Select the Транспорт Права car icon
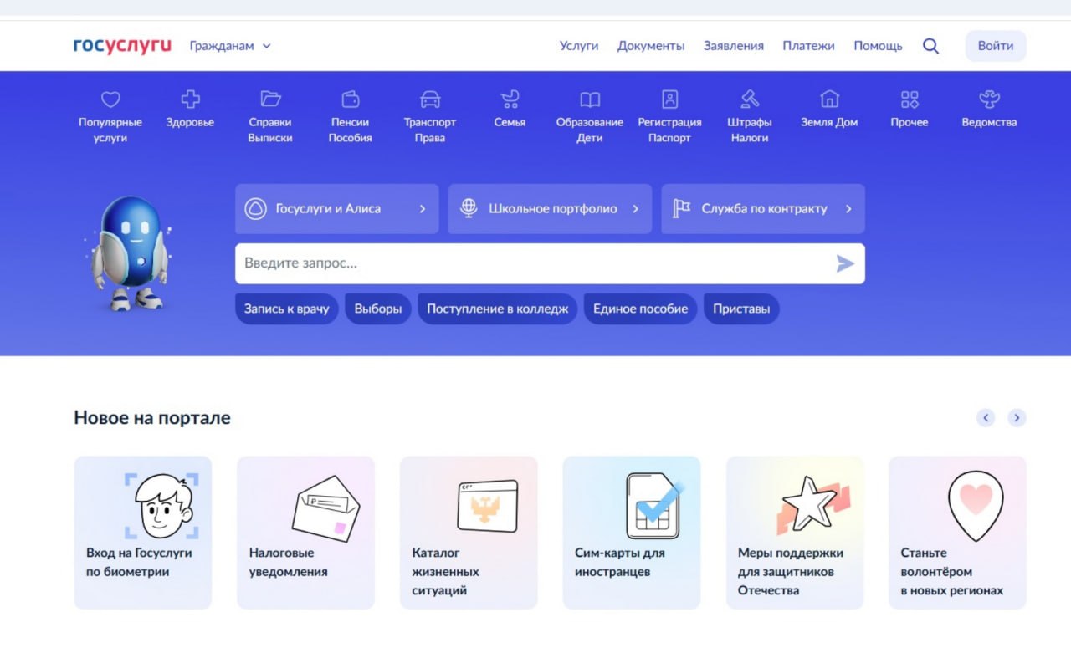 [430, 99]
